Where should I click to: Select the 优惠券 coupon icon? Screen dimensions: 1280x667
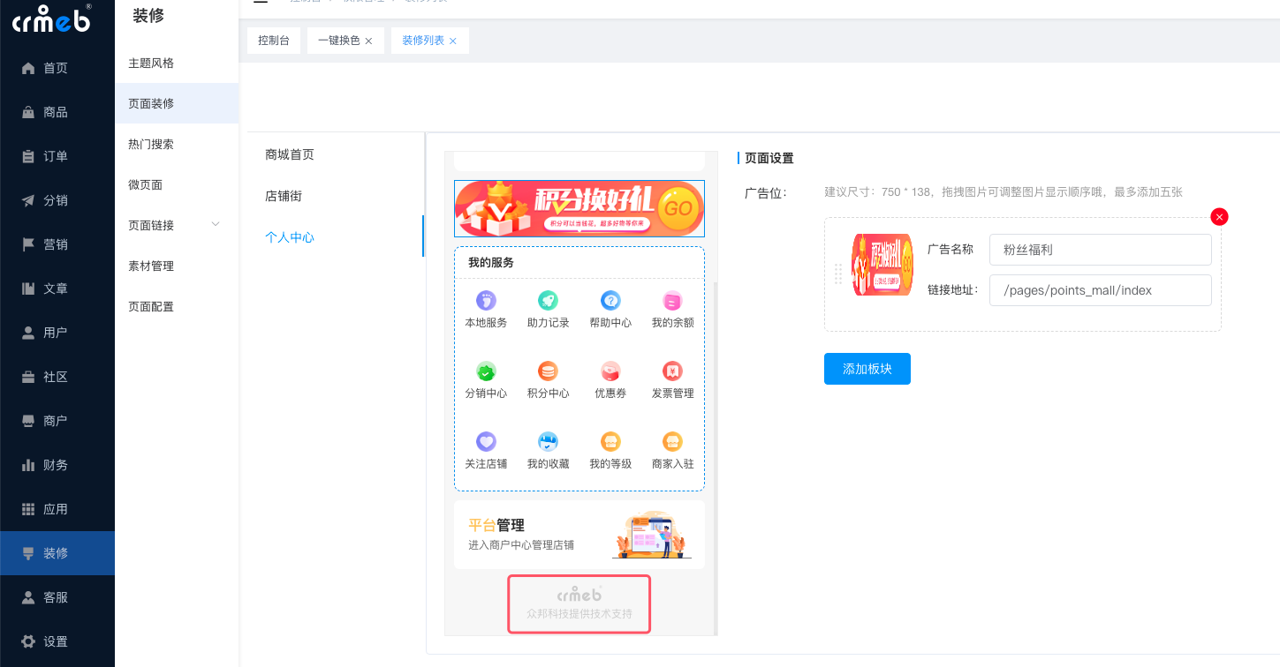pos(610,371)
